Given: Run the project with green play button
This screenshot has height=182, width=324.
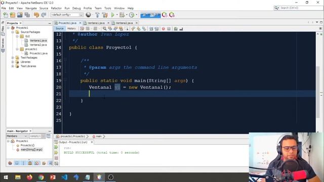Looking at the screenshot, I should click(x=112, y=15).
